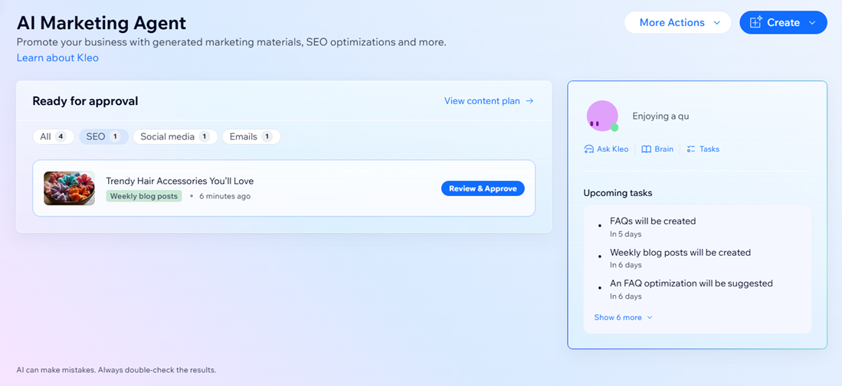Open the View content plan link
The image size is (842, 386).
click(489, 100)
